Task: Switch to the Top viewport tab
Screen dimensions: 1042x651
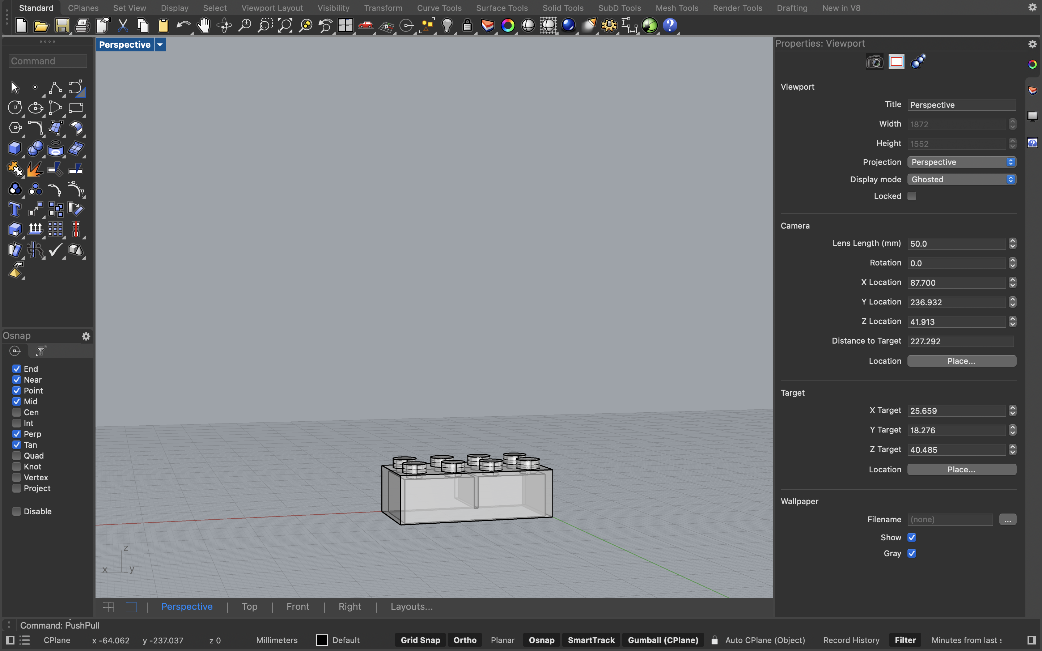Action: point(249,606)
